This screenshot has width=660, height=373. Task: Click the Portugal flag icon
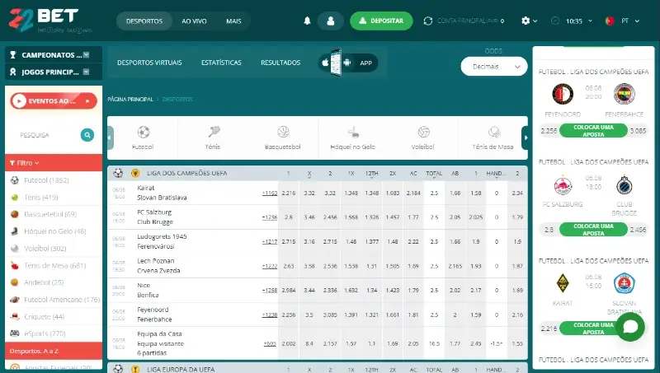pyautogui.click(x=609, y=21)
